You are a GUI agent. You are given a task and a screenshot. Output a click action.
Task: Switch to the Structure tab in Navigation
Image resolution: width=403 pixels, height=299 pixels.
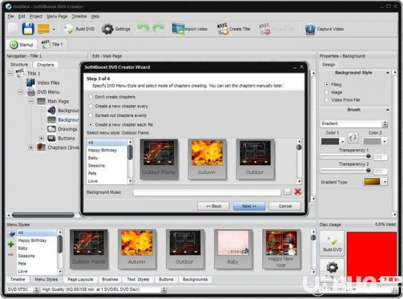coord(19,65)
